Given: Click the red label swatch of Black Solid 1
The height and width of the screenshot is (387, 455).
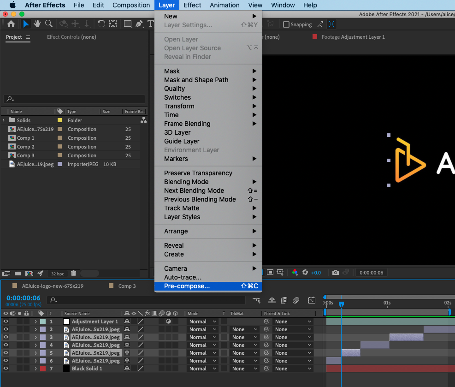Looking at the screenshot, I should (43, 369).
